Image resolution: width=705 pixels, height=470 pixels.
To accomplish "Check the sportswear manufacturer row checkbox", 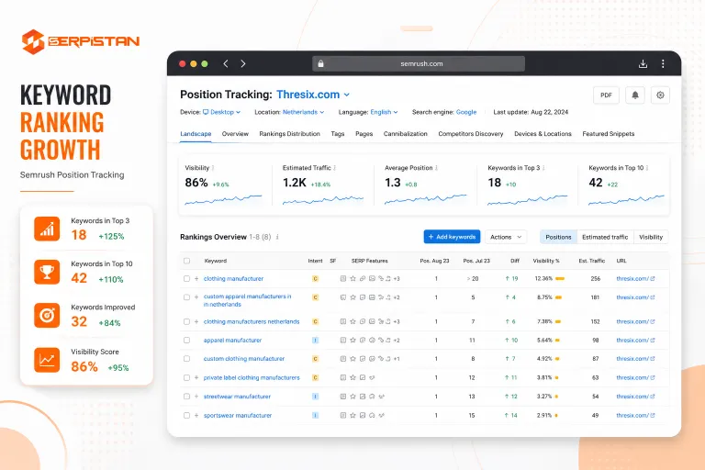I will (x=186, y=416).
